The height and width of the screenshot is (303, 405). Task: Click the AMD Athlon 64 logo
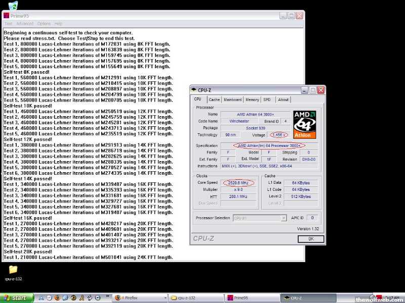(x=305, y=125)
